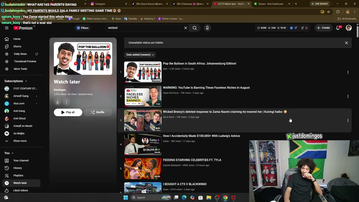The image size is (359, 202).
Task: Select Home in the sidebar
Action: point(22,39)
